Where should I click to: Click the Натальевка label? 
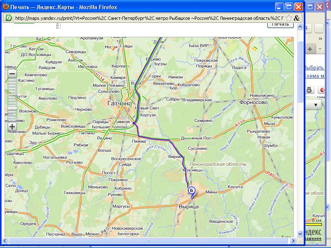[x=55, y=157]
